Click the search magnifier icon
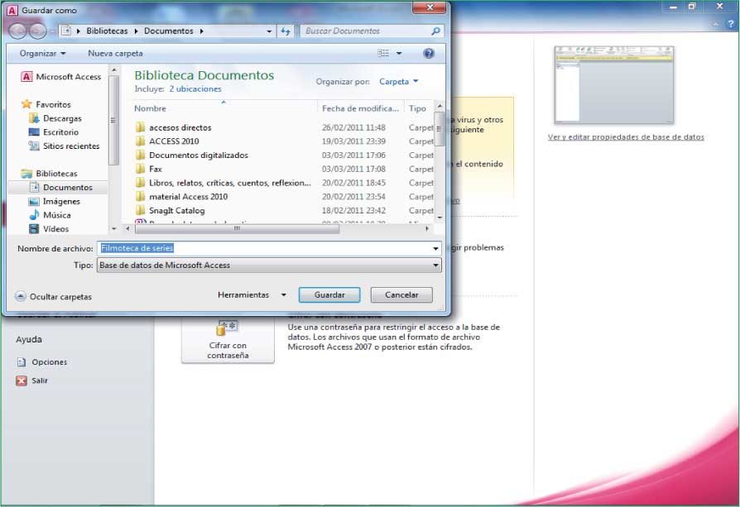 [x=435, y=31]
